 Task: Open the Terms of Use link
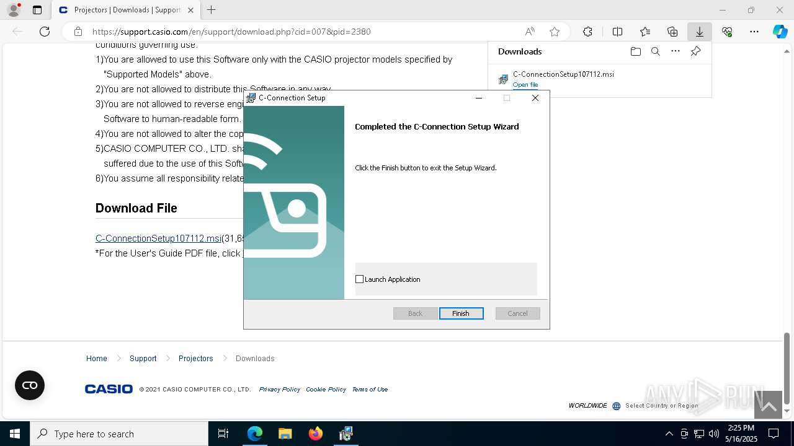pyautogui.click(x=370, y=390)
